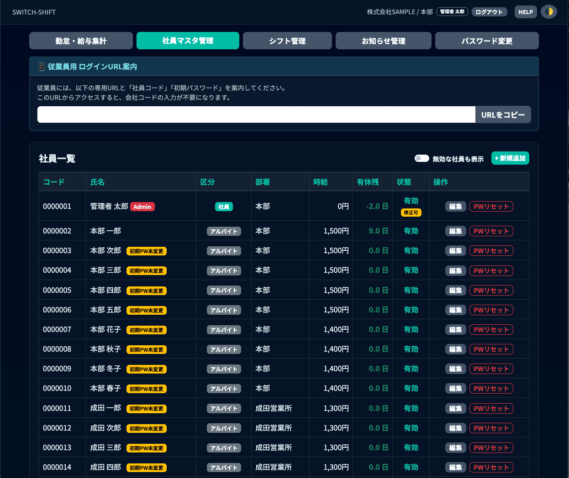
Task: Open the お知らせ管理 tab
Action: tap(384, 41)
